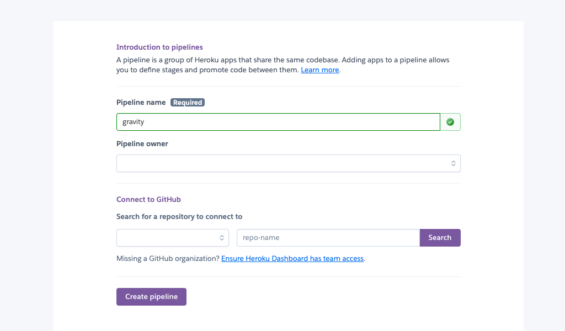Open the GitHub organization dropdown

172,237
